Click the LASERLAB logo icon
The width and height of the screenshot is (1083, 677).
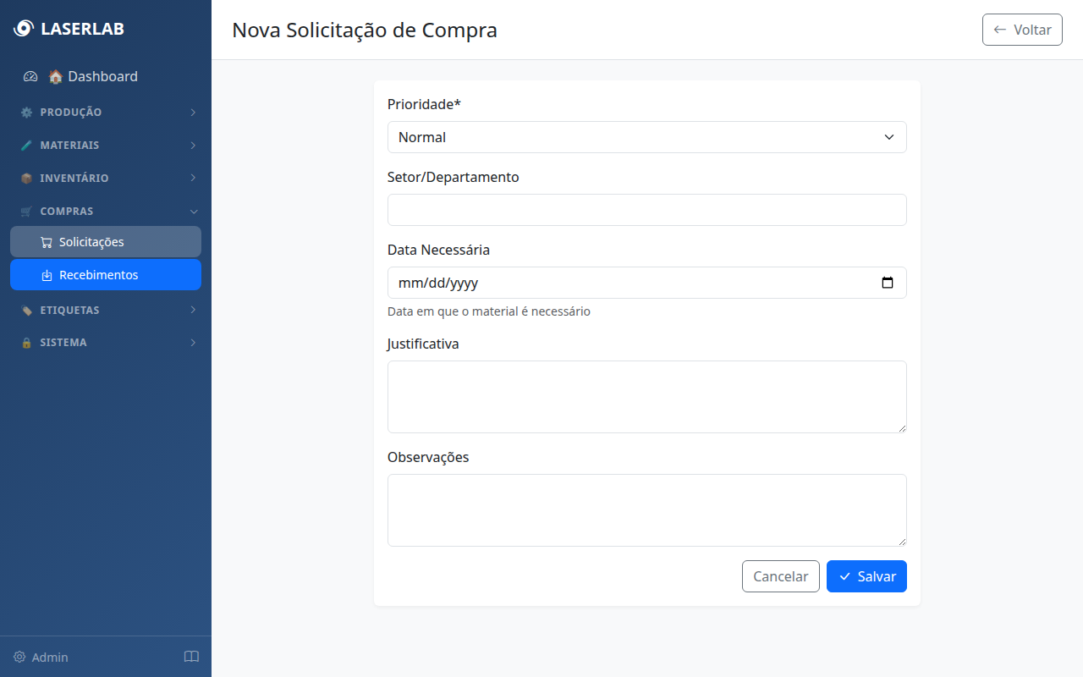[x=22, y=28]
